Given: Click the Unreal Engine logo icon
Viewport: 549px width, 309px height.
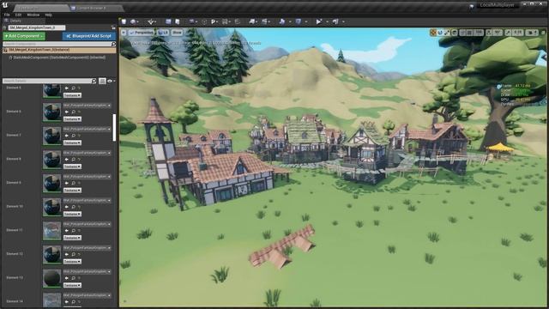Looking at the screenshot, I should 4,5.
